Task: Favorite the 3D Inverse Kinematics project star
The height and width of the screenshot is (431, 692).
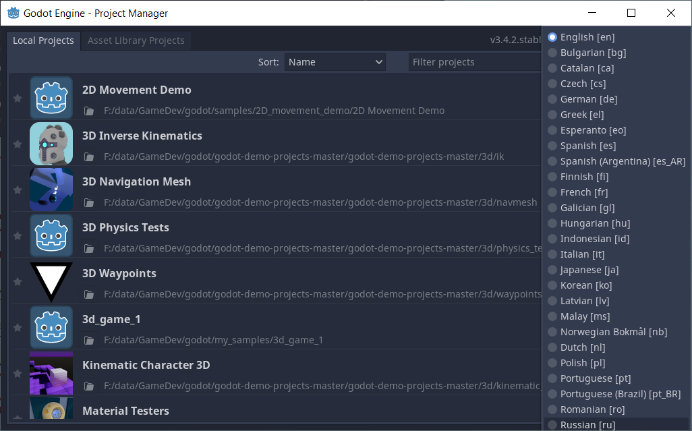Action: pos(18,144)
